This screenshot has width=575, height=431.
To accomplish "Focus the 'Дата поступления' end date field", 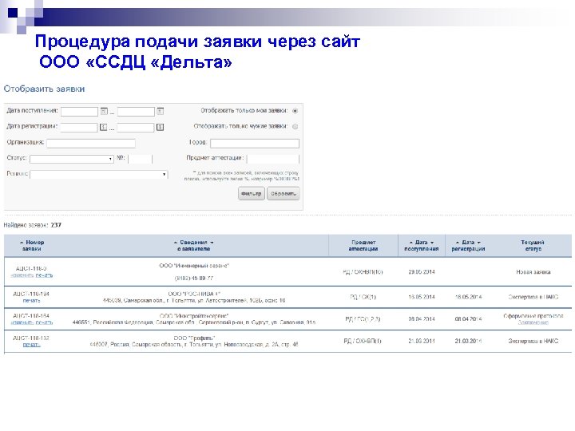I will tap(136, 112).
